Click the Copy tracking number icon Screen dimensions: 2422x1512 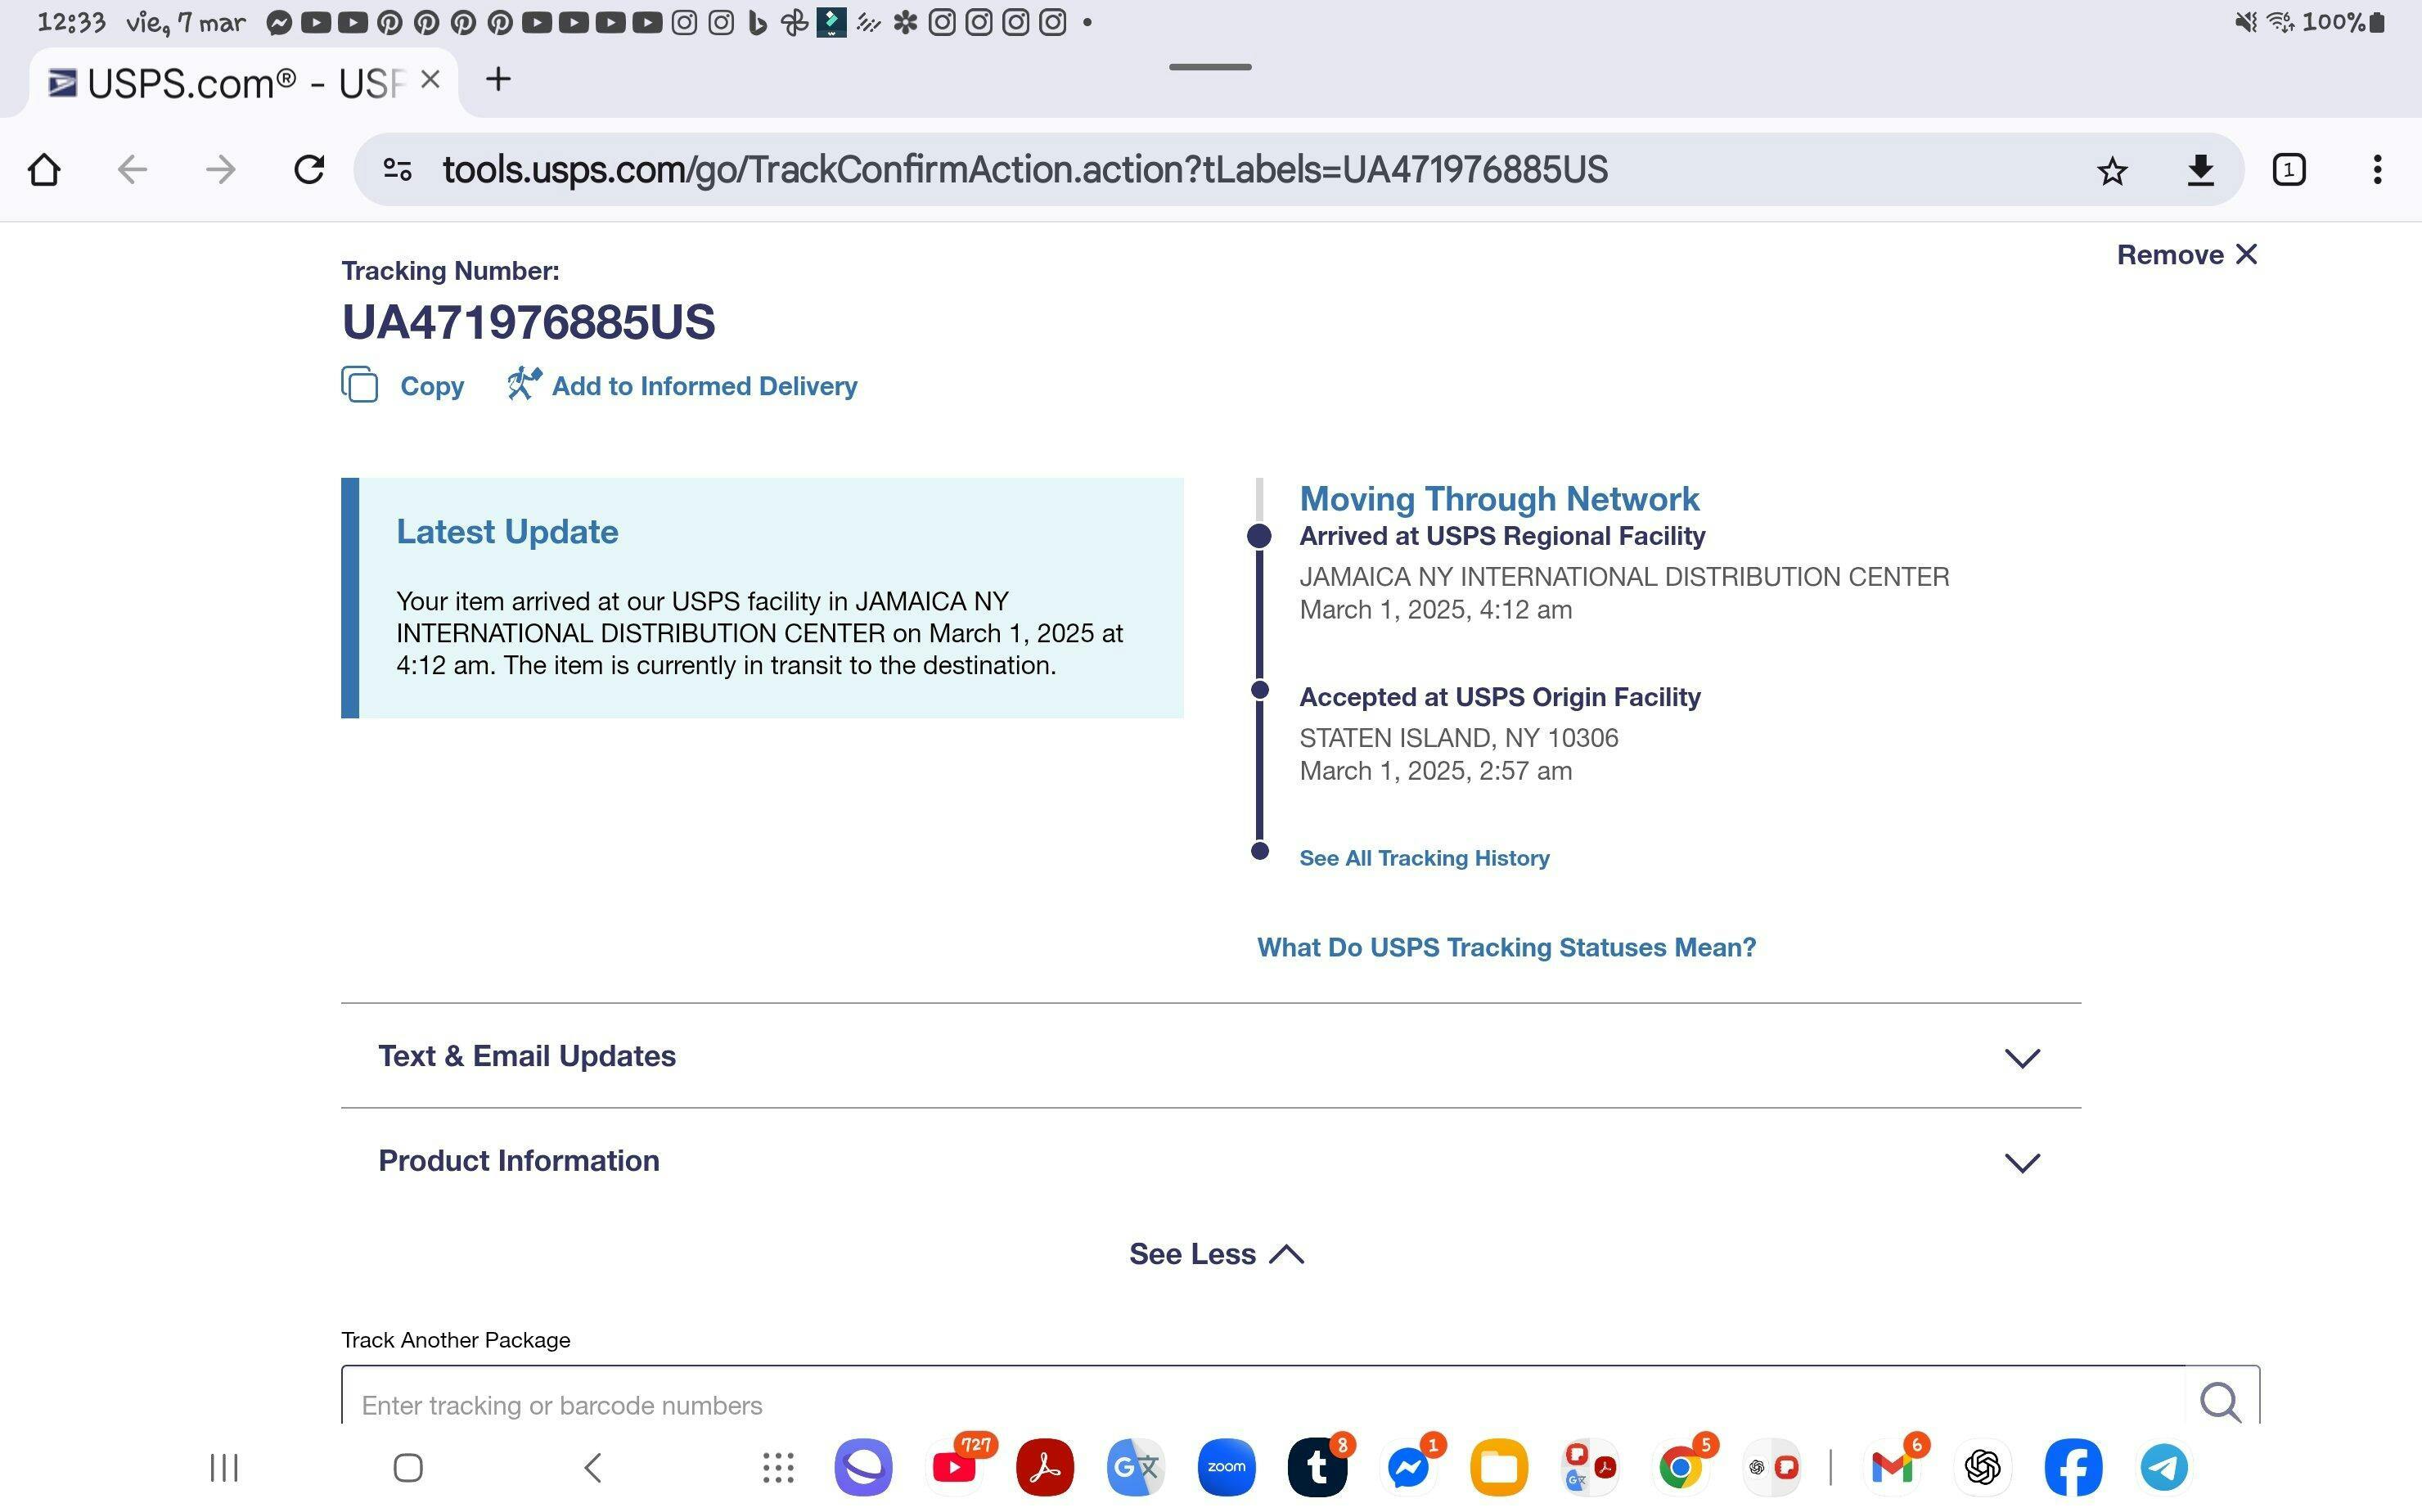(x=360, y=385)
